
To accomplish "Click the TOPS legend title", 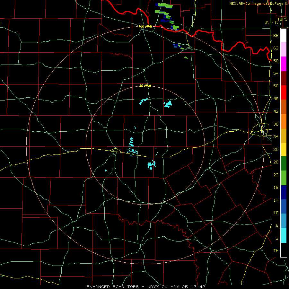I will (282, 19).
